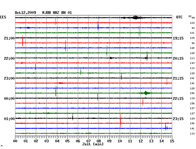The height and width of the screenshot is (149, 196).
Task: Select the 00:00 local time label
Action: (x=9, y=99)
